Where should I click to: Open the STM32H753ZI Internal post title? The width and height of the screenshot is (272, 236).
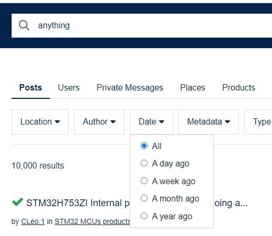(78, 203)
